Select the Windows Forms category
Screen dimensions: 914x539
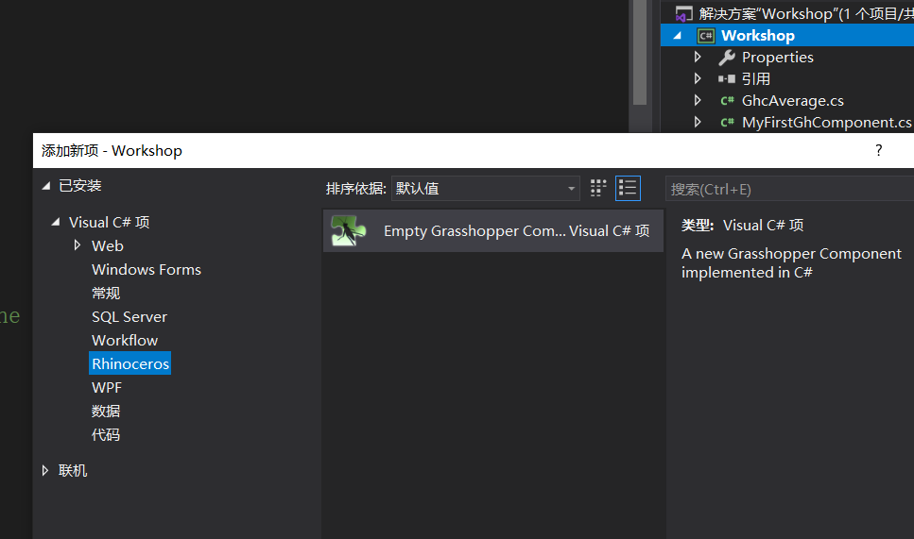(147, 270)
